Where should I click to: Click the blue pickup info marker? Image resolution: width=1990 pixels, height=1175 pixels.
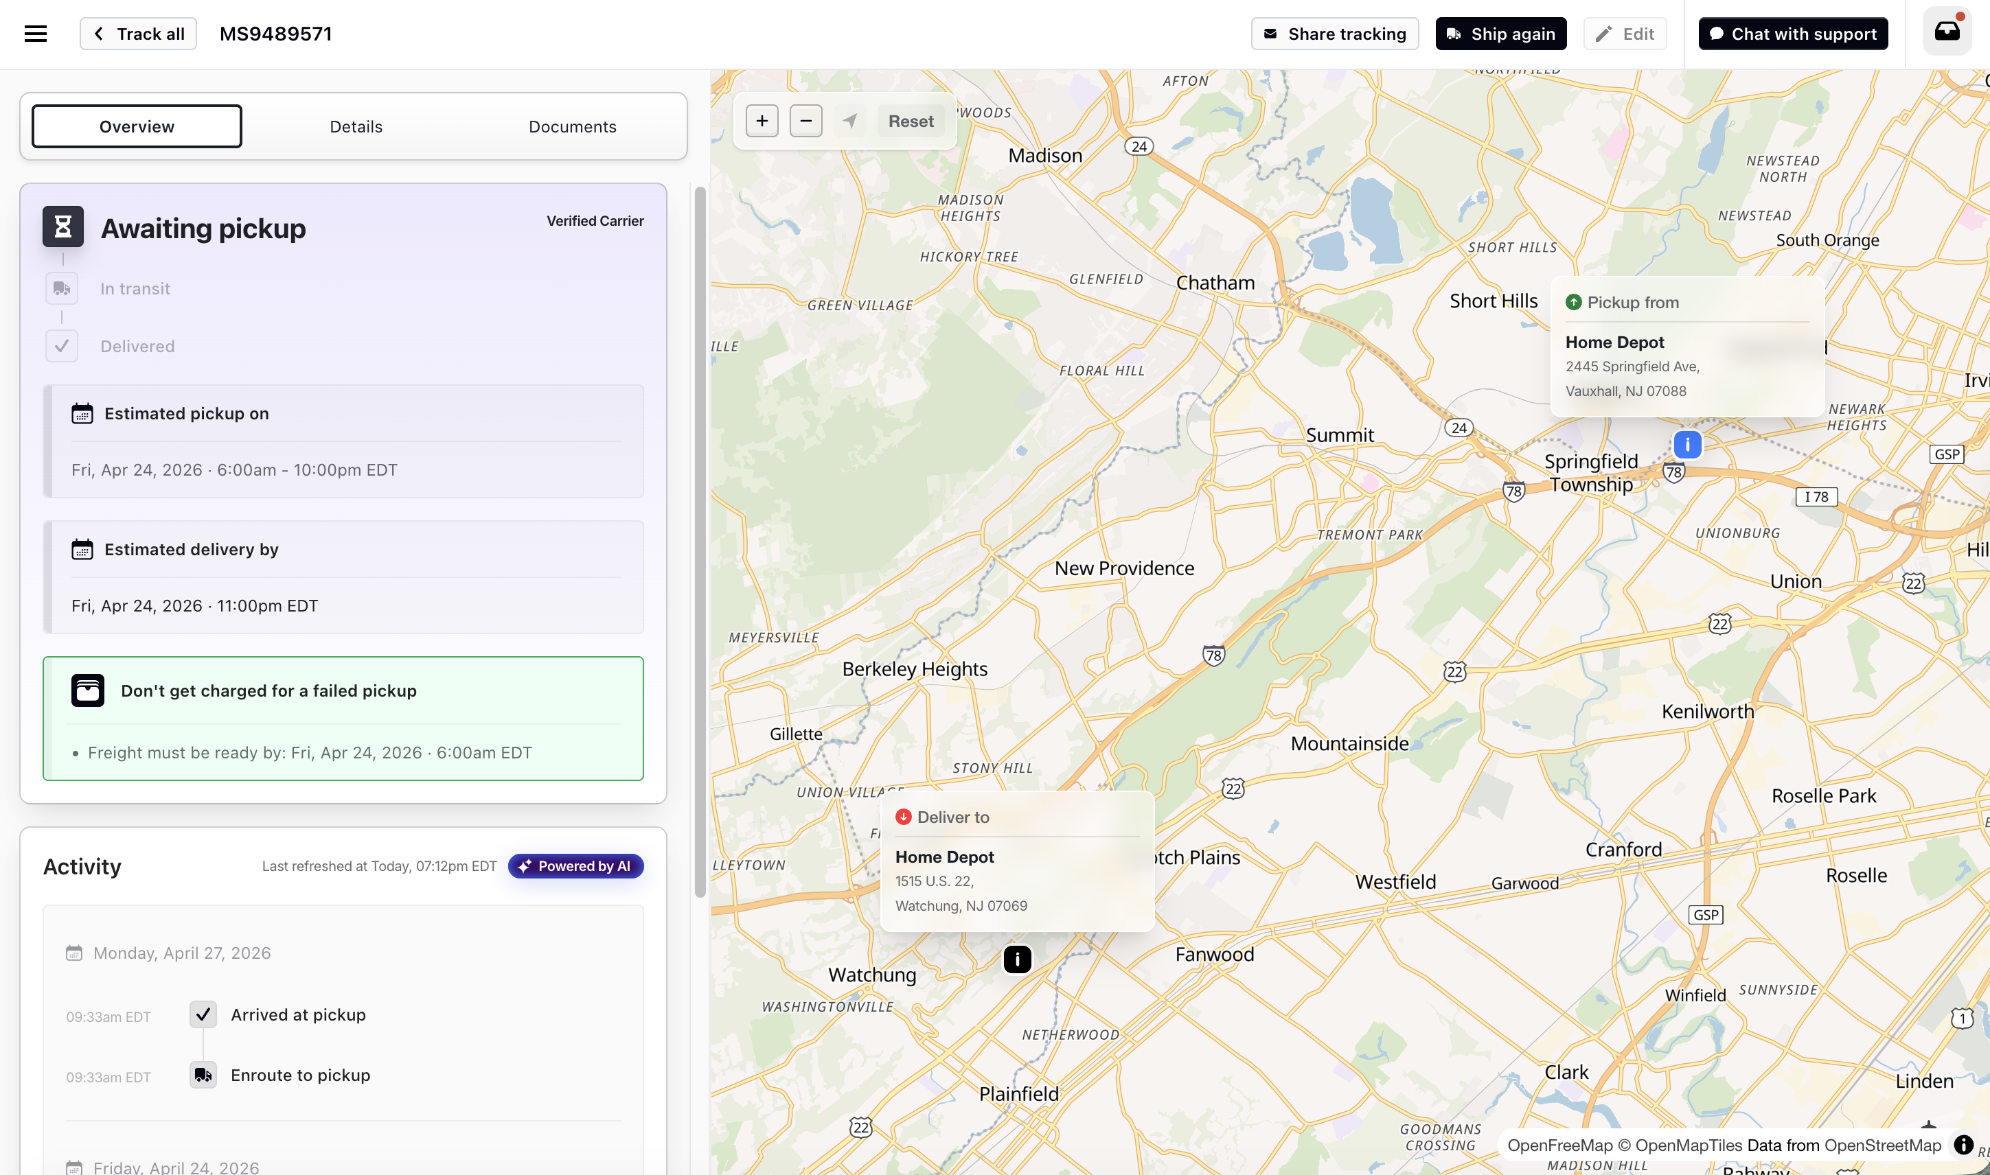[x=1687, y=445]
